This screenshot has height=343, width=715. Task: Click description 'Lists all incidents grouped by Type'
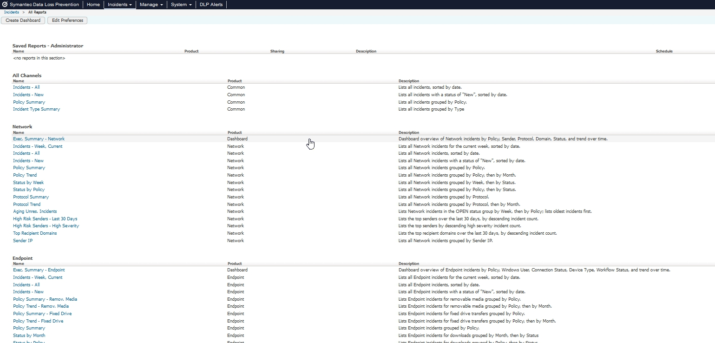click(431, 109)
